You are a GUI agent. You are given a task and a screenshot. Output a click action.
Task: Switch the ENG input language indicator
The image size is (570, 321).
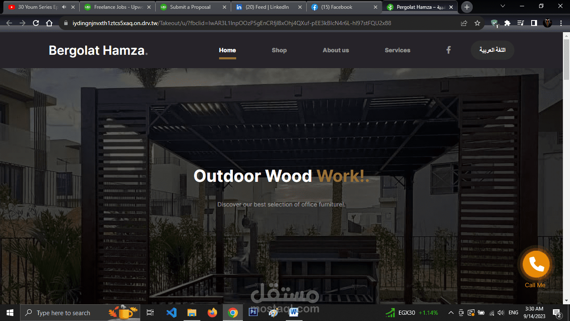tap(513, 313)
